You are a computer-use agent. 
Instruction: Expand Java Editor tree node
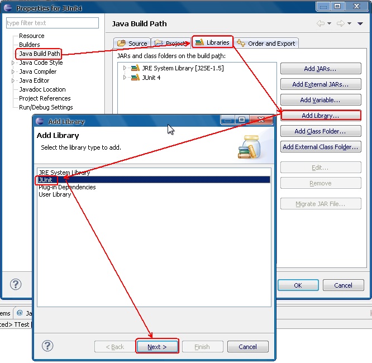point(13,80)
